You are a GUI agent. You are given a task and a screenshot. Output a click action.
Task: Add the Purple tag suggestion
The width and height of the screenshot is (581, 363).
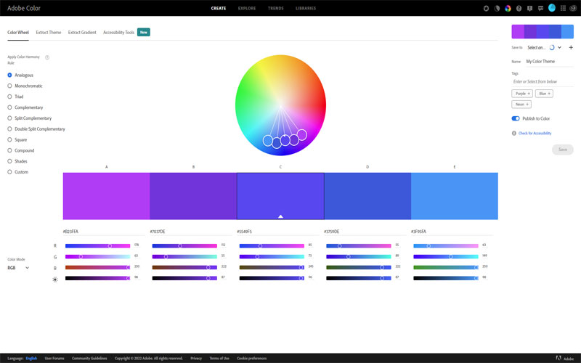coord(522,94)
